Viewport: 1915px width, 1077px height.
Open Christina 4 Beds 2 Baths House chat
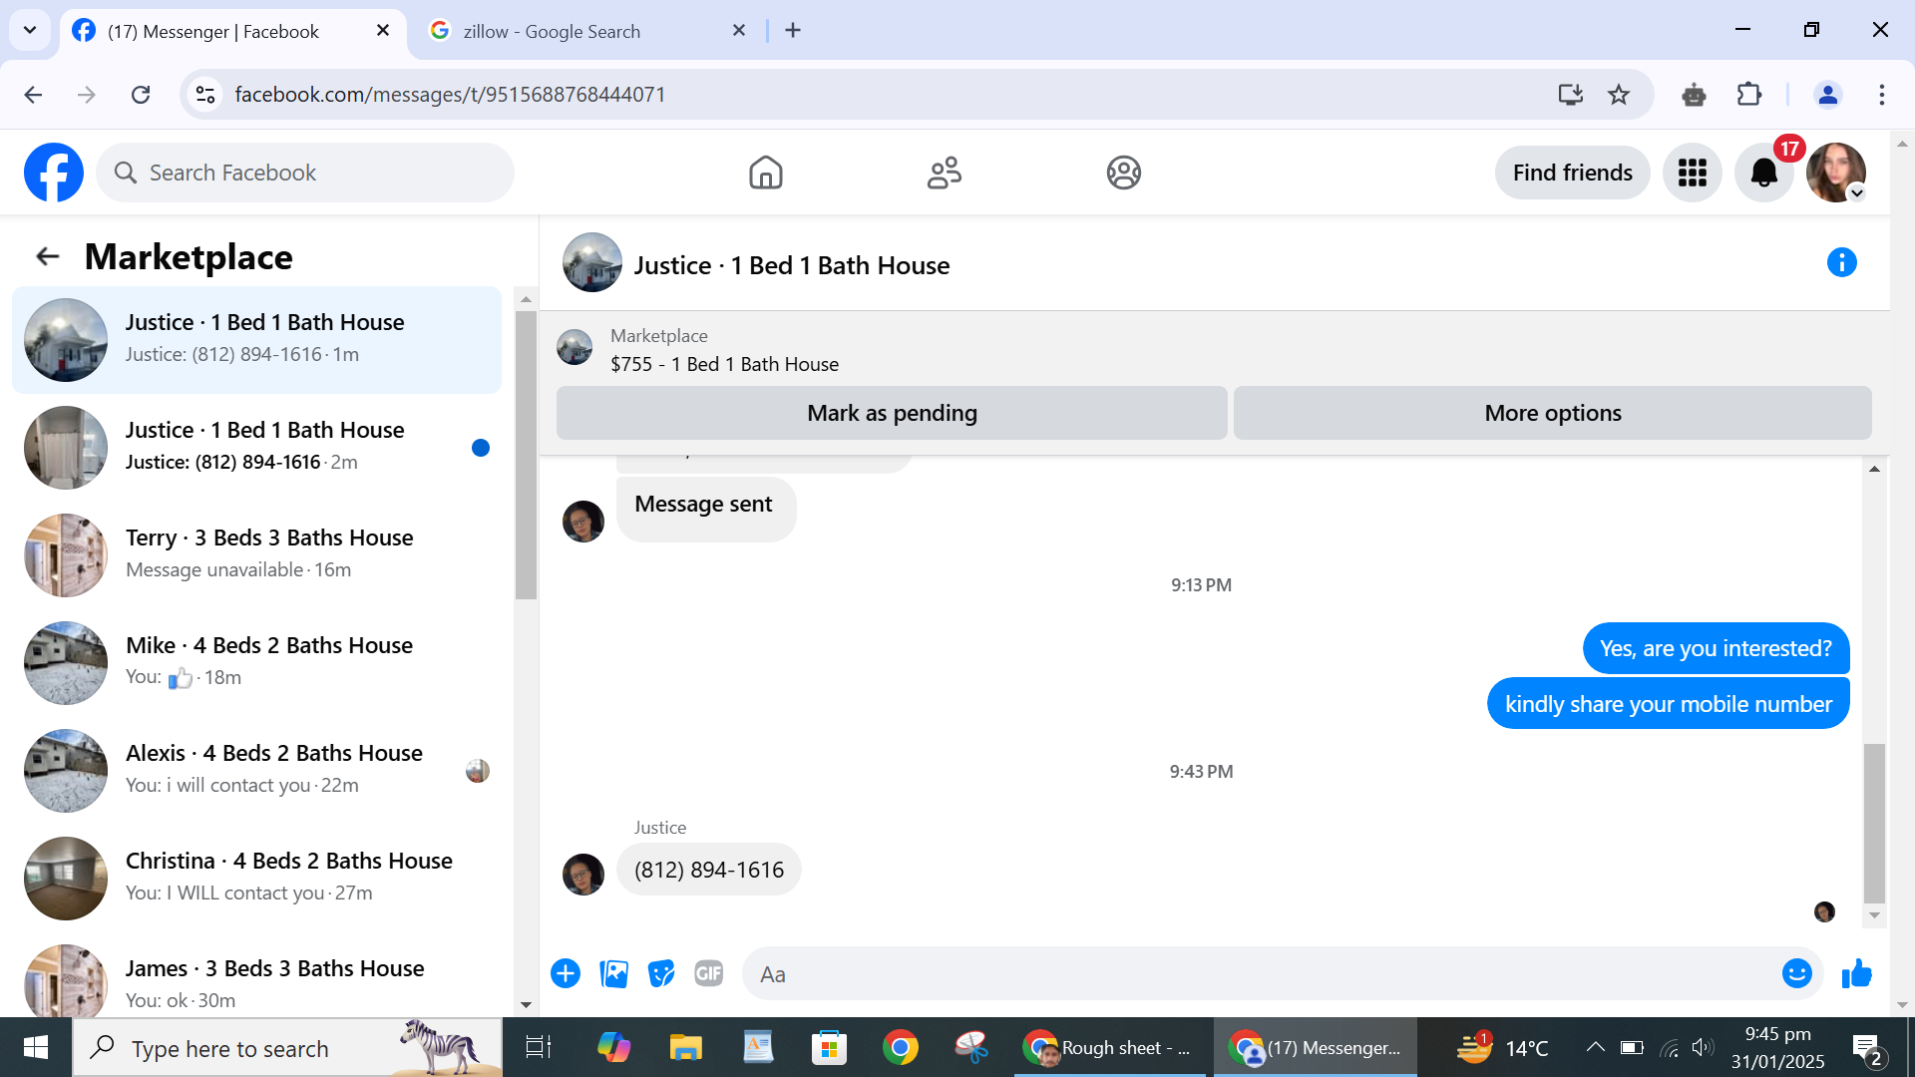tap(257, 879)
